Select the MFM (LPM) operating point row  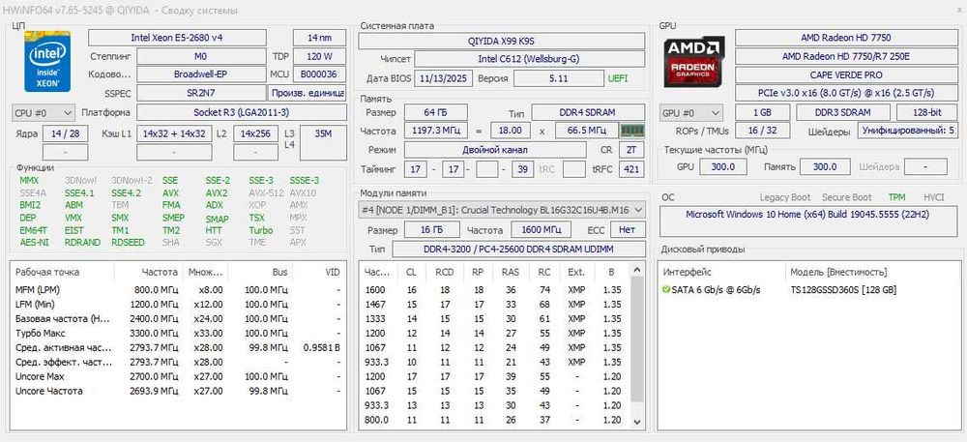[x=178, y=290]
